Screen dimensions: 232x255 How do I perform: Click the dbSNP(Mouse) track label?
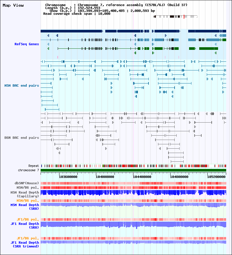coord(27,183)
